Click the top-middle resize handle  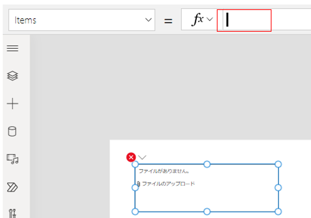pos(207,164)
